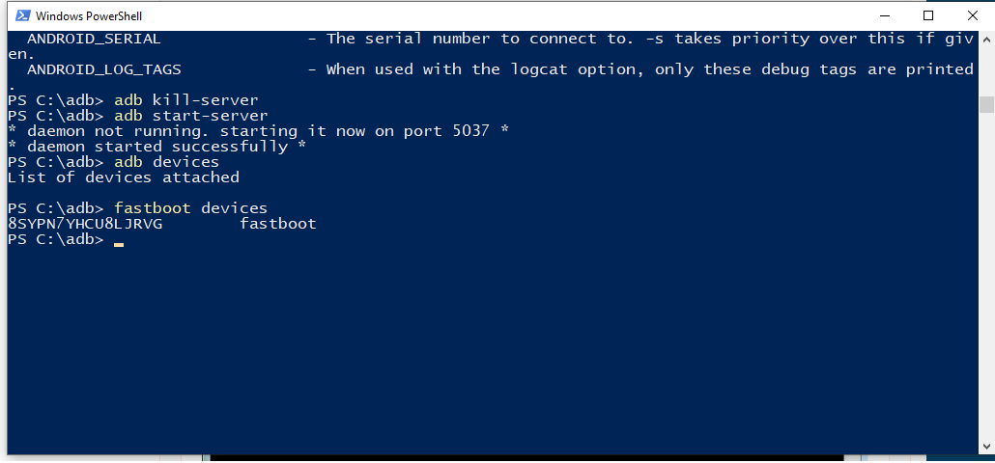
Task: Click the "List of devices attached" line
Action: tap(123, 177)
